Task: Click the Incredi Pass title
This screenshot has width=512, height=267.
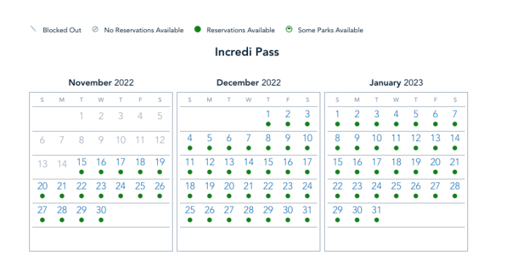Action: (x=247, y=52)
